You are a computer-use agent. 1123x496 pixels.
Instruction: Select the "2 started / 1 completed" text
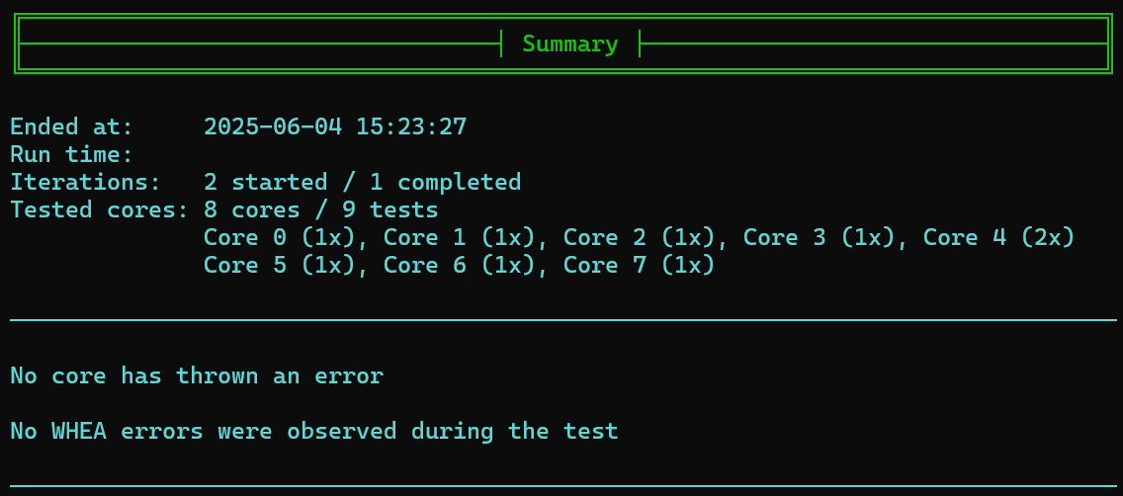pos(362,183)
